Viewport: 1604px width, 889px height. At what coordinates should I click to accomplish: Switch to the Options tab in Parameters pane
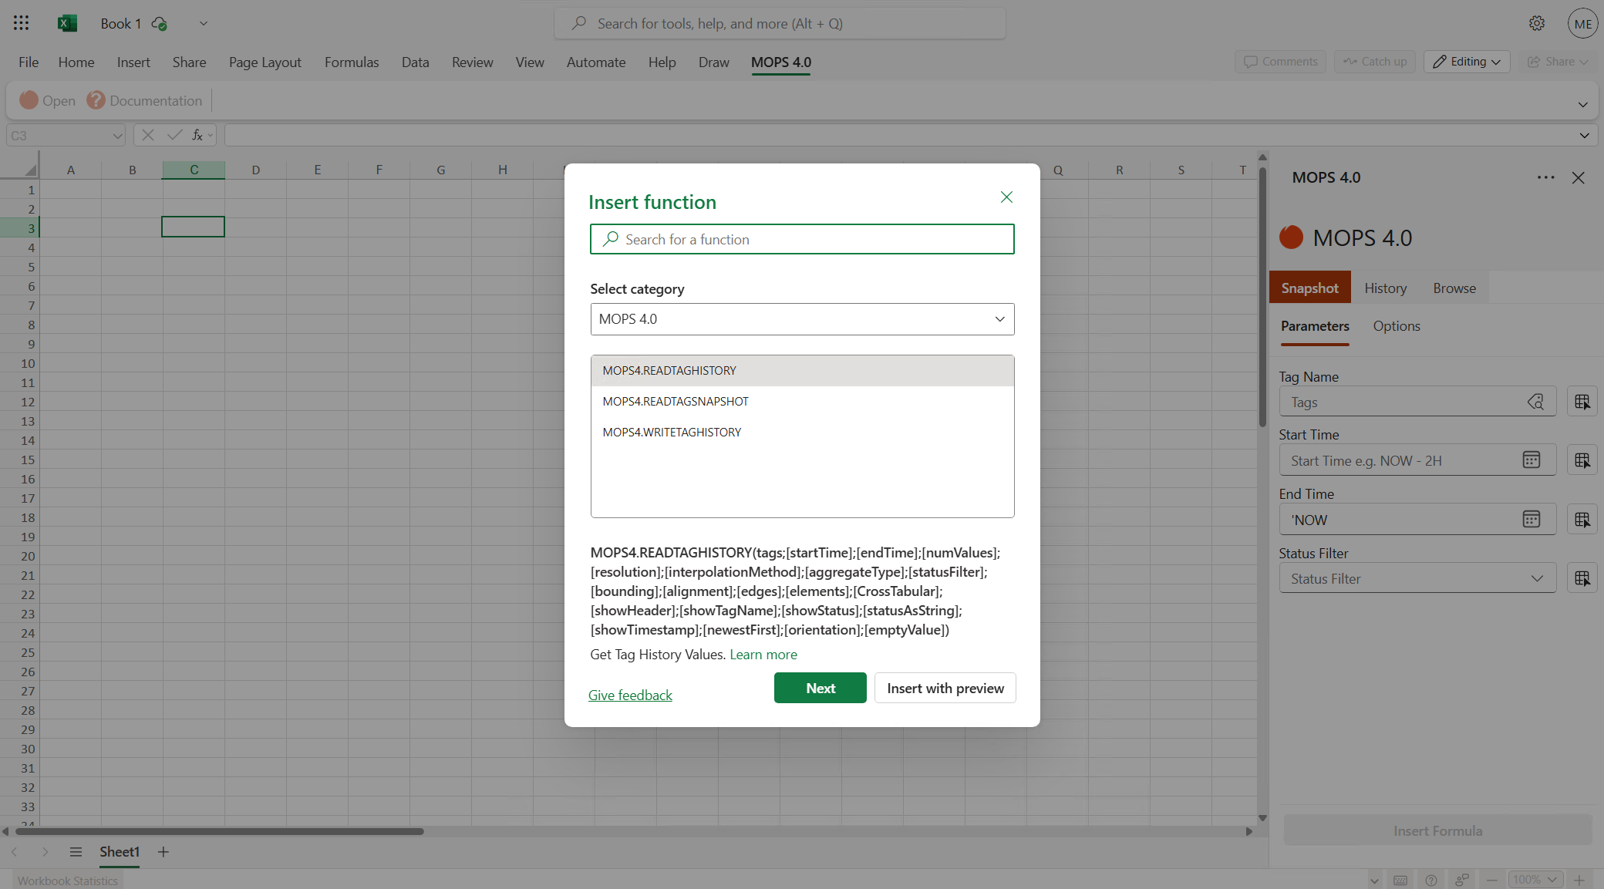1397,326
